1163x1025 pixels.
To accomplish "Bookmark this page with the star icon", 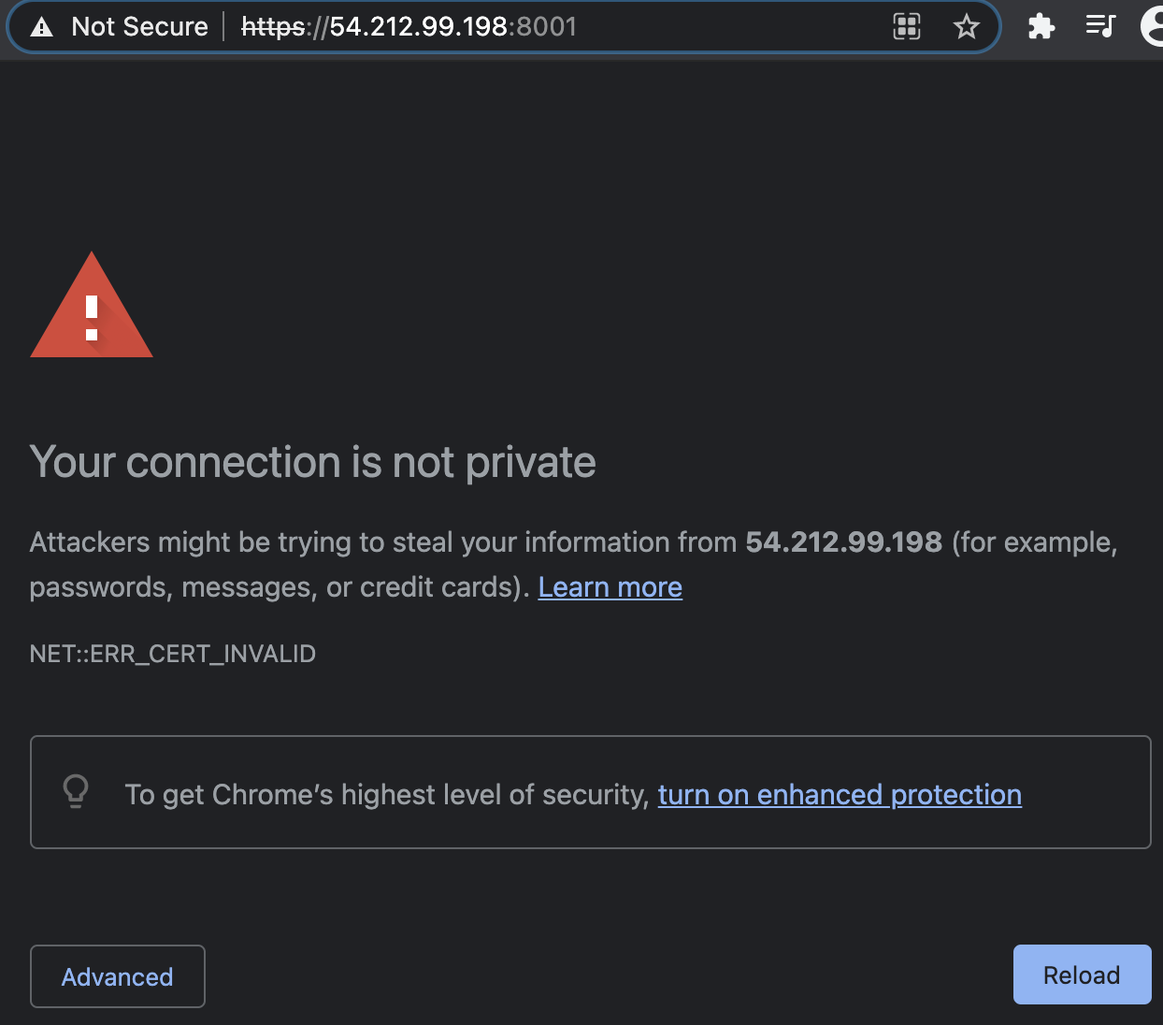I will pyautogui.click(x=966, y=26).
